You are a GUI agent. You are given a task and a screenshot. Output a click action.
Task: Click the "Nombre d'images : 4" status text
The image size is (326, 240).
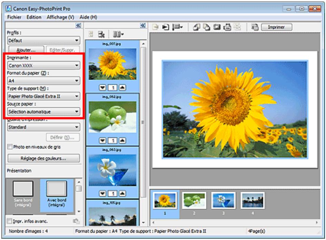[x=28, y=231]
